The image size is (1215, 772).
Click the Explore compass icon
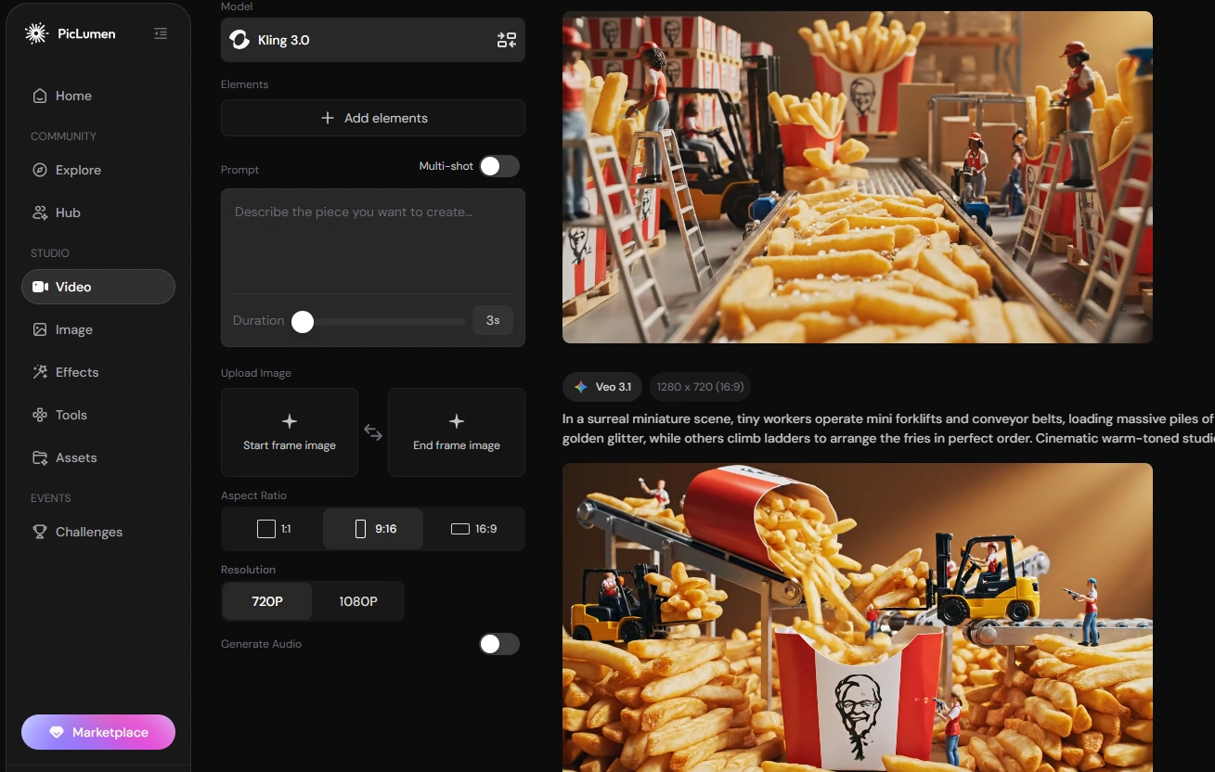pyautogui.click(x=40, y=170)
